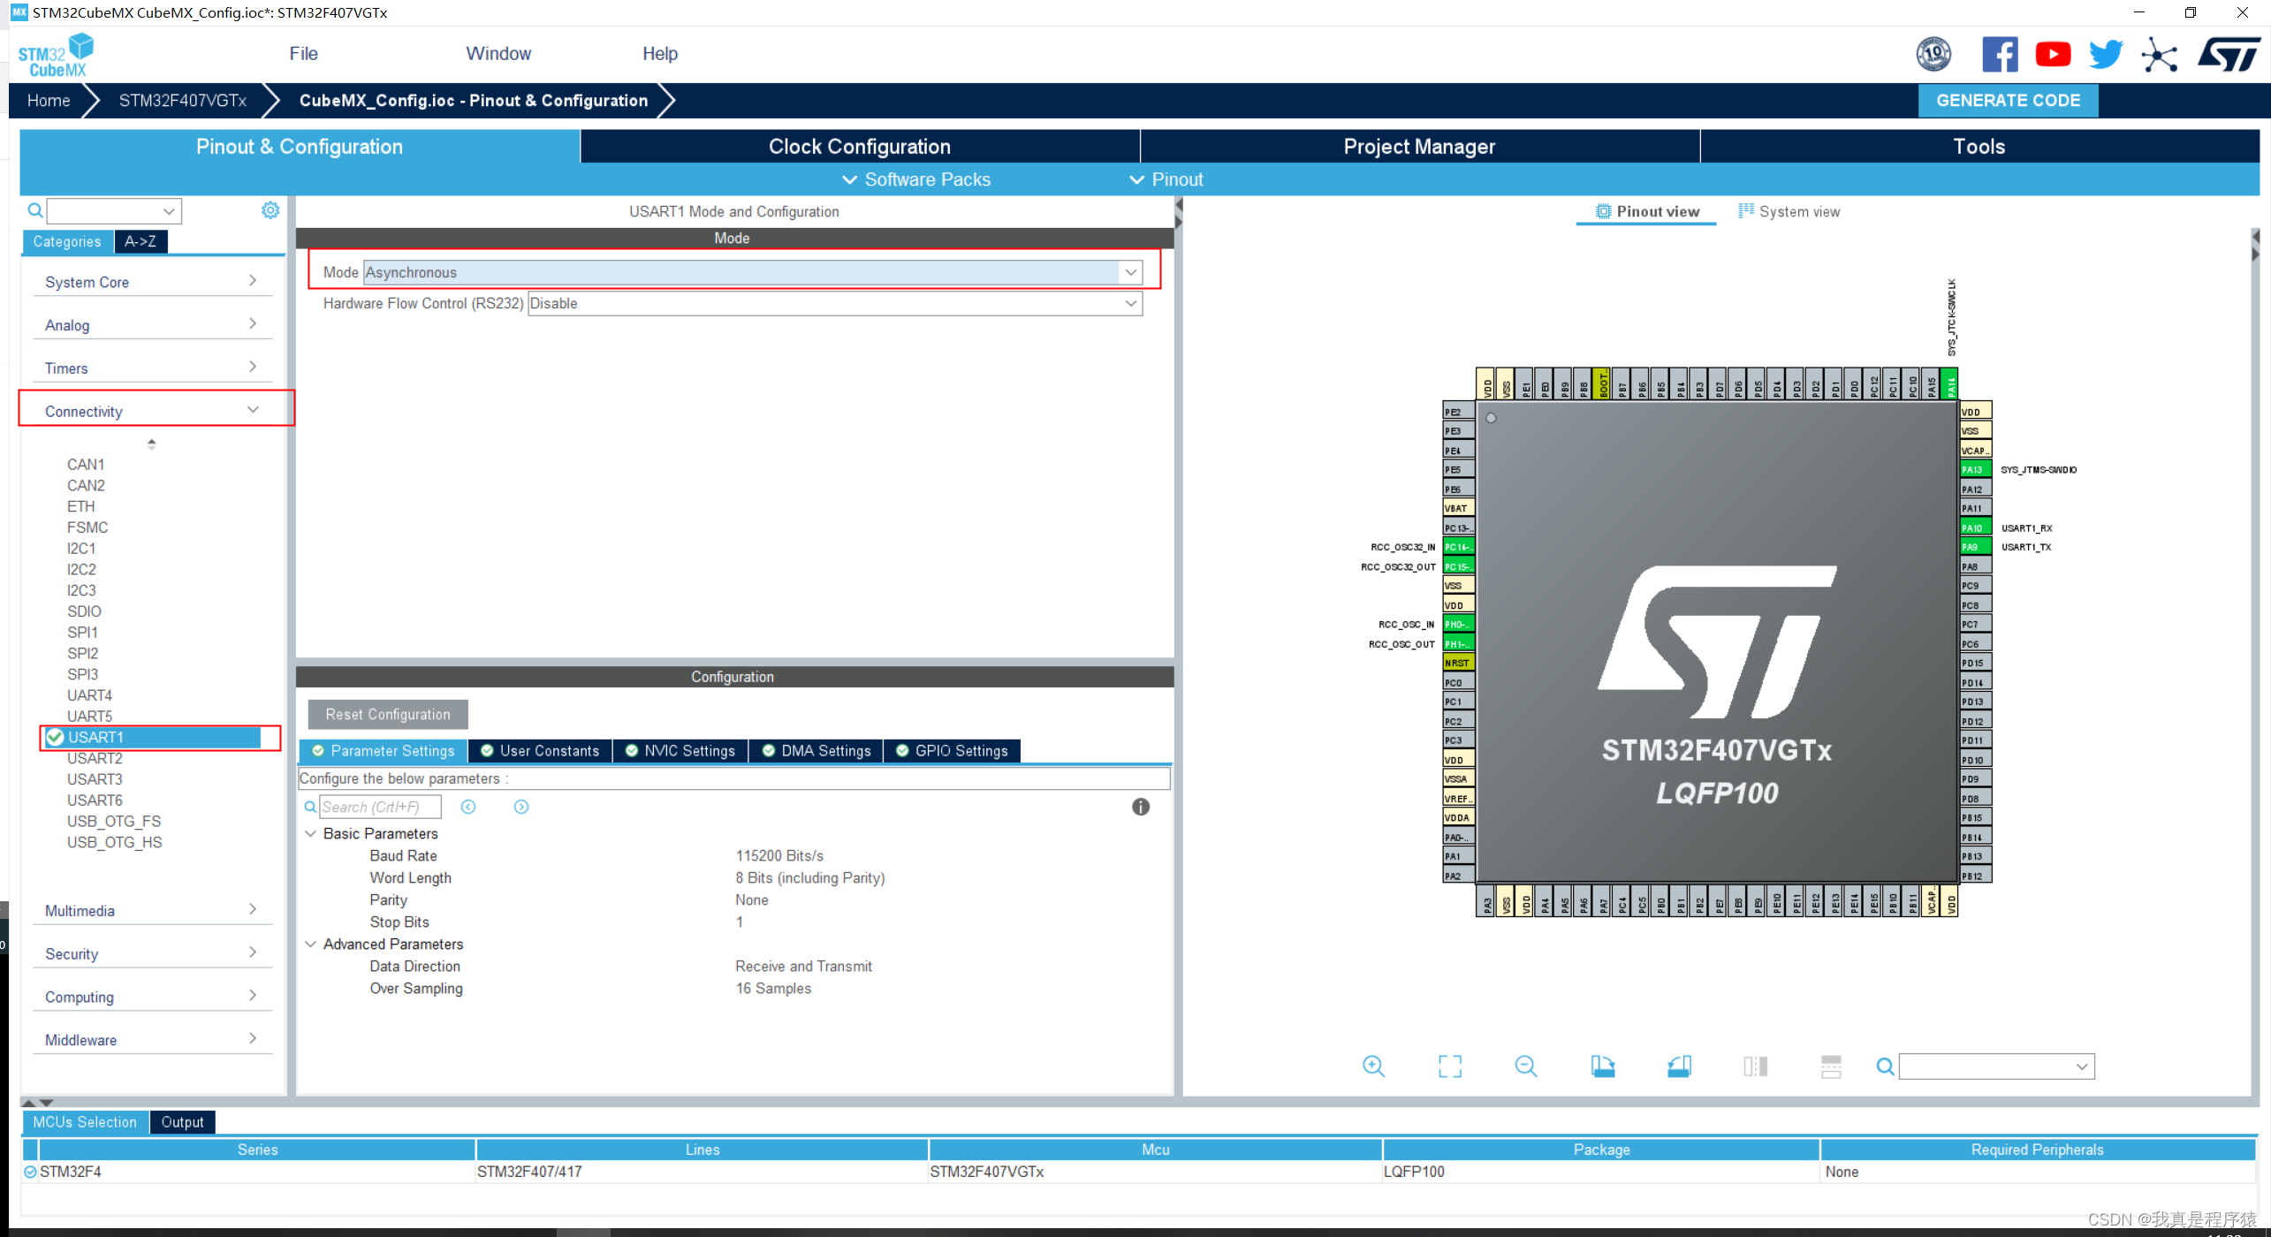
Task: Open the Software Packs dropdown
Action: tap(916, 179)
